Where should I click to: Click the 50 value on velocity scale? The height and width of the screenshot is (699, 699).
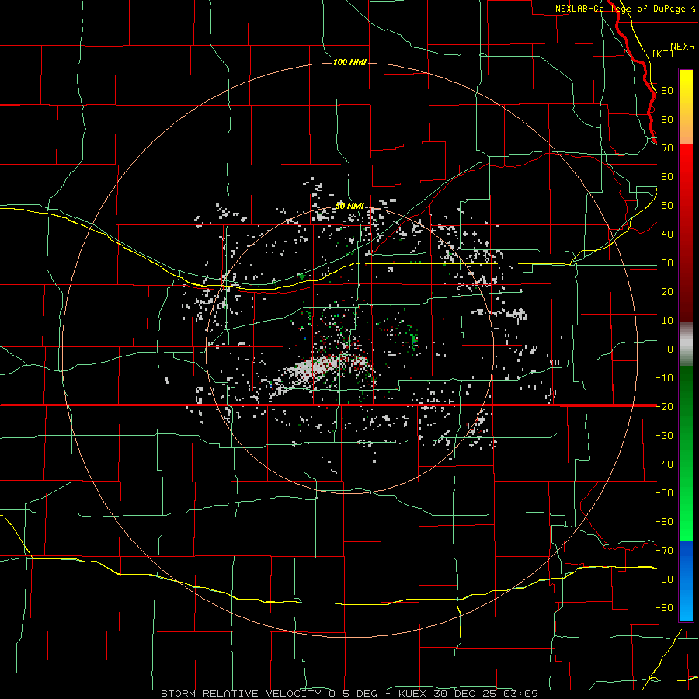point(667,206)
